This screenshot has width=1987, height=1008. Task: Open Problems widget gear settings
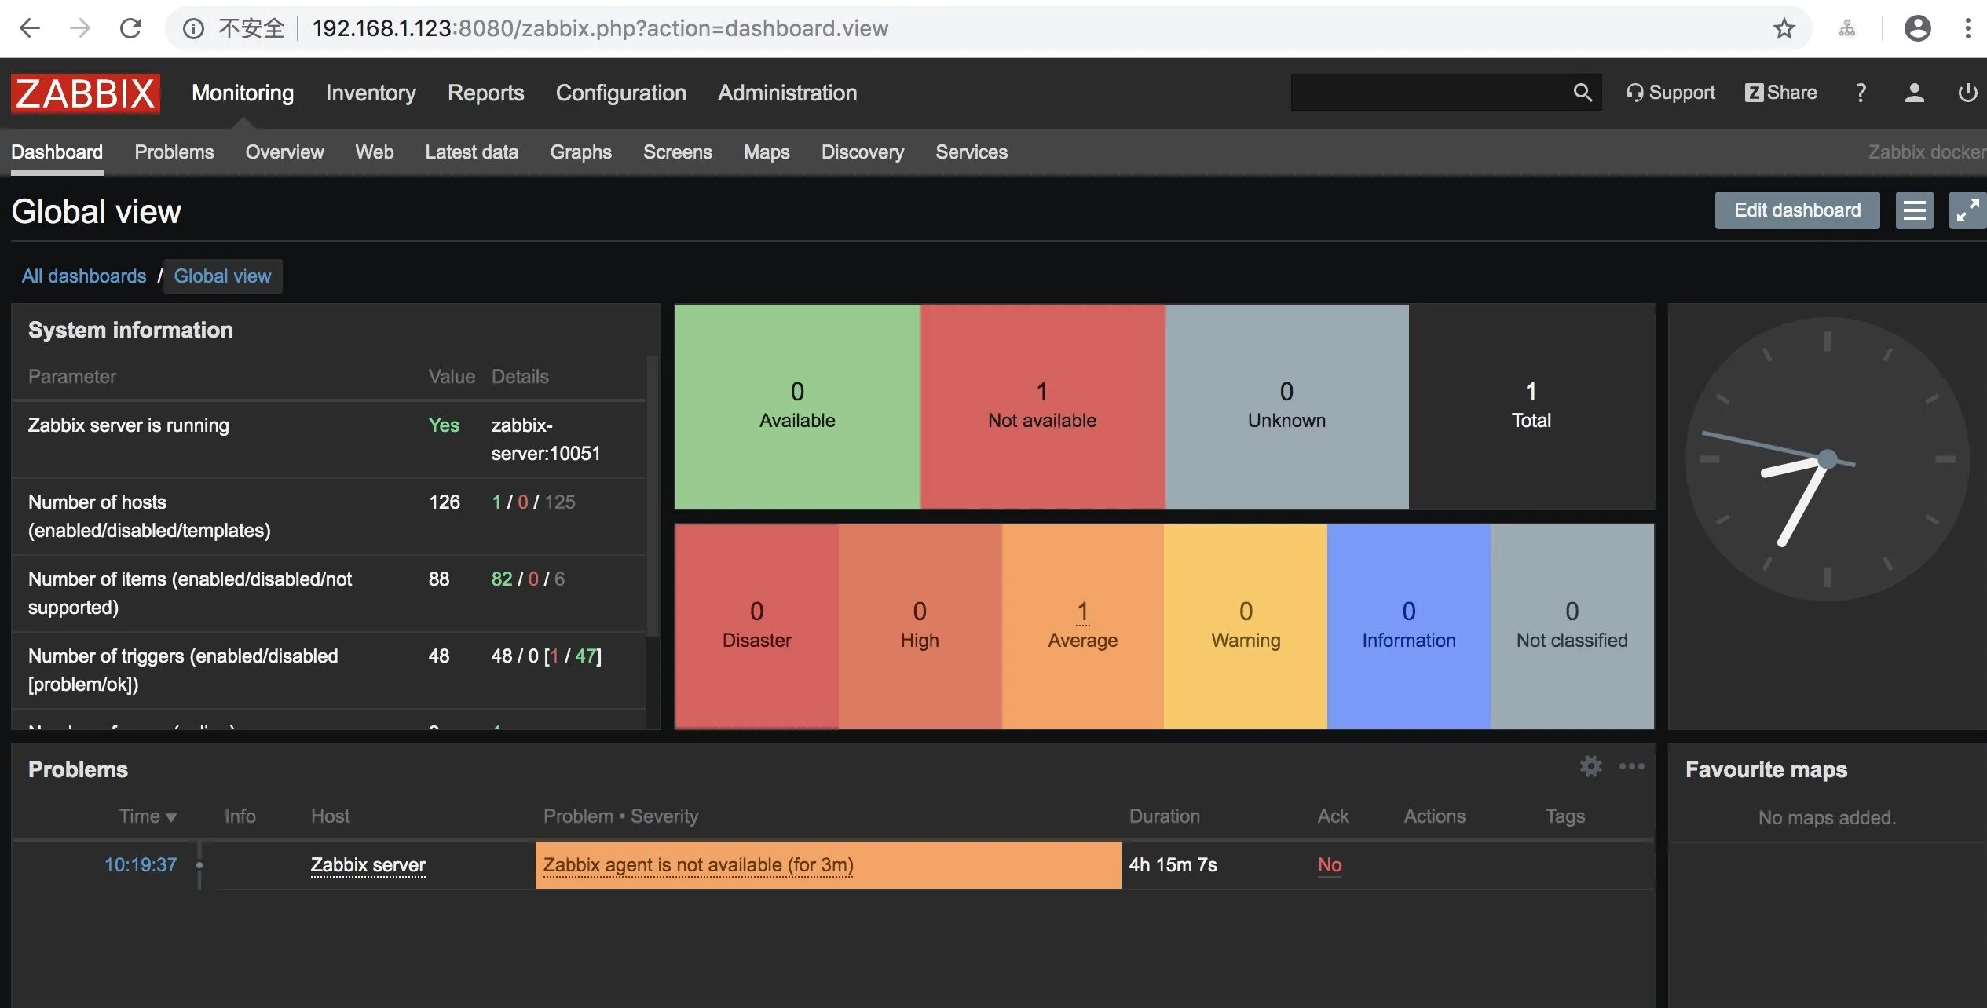click(x=1590, y=766)
